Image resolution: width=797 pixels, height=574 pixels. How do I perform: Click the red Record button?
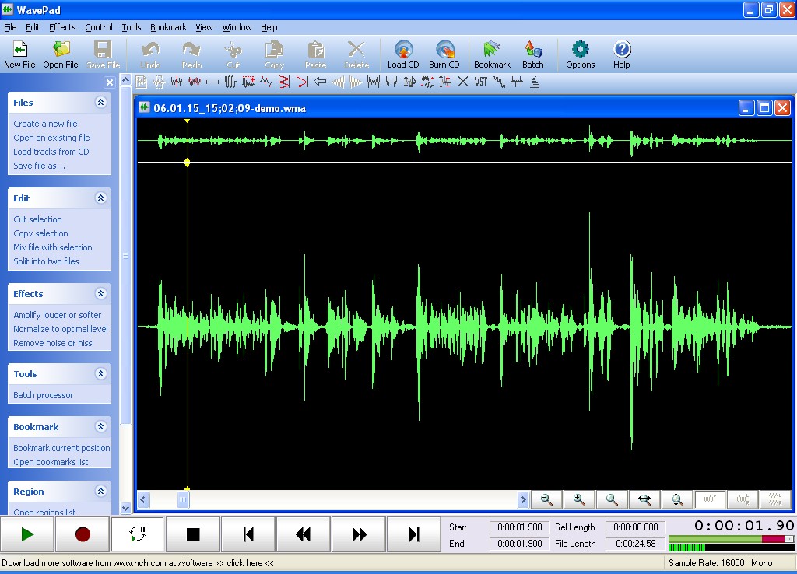click(x=83, y=534)
